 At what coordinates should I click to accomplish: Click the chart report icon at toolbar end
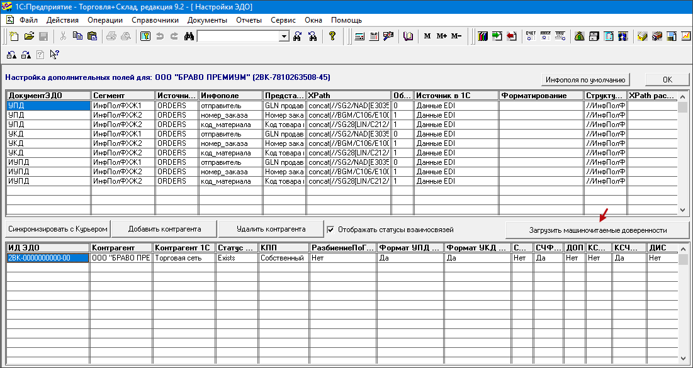coord(686,36)
